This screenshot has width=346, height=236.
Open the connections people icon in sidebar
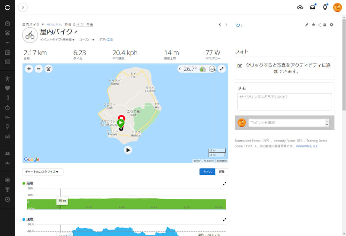click(7, 154)
